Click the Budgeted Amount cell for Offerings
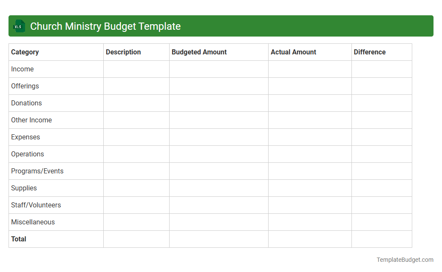The height and width of the screenshot is (272, 442). pyautogui.click(x=218, y=86)
